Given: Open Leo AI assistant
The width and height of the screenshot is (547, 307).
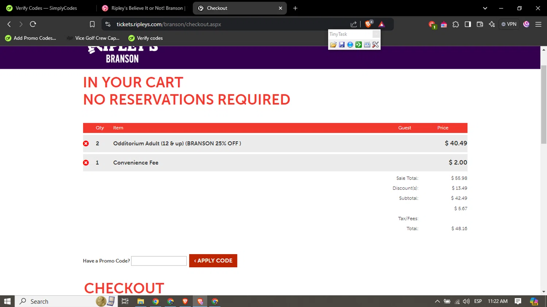Looking at the screenshot, I should coord(492,24).
